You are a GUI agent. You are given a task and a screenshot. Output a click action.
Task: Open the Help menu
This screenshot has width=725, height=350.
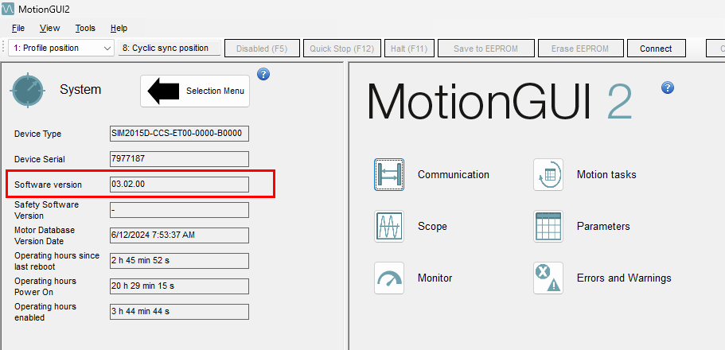(119, 28)
